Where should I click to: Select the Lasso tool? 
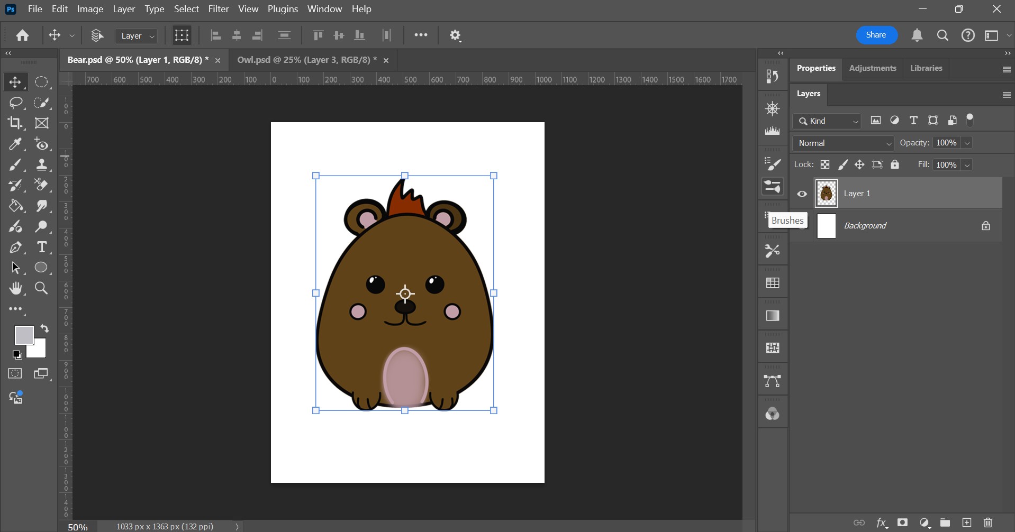(x=16, y=103)
